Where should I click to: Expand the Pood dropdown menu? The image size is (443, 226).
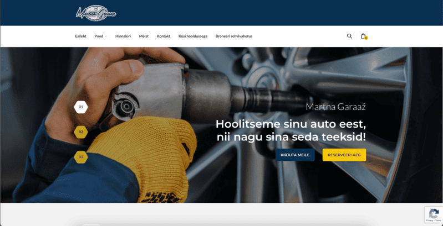100,36
